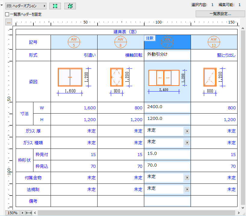Click the 枠見付 sub-header cell
This screenshot has width=246, height=216.
tap(42, 155)
